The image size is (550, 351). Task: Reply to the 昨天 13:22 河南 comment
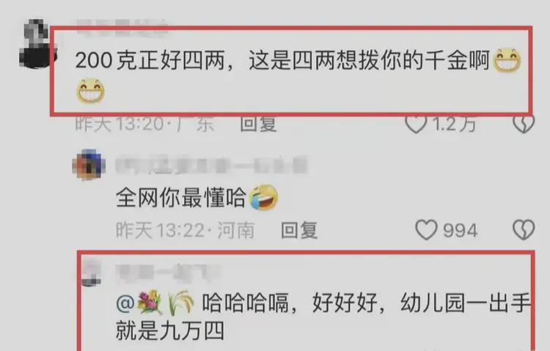point(299,230)
